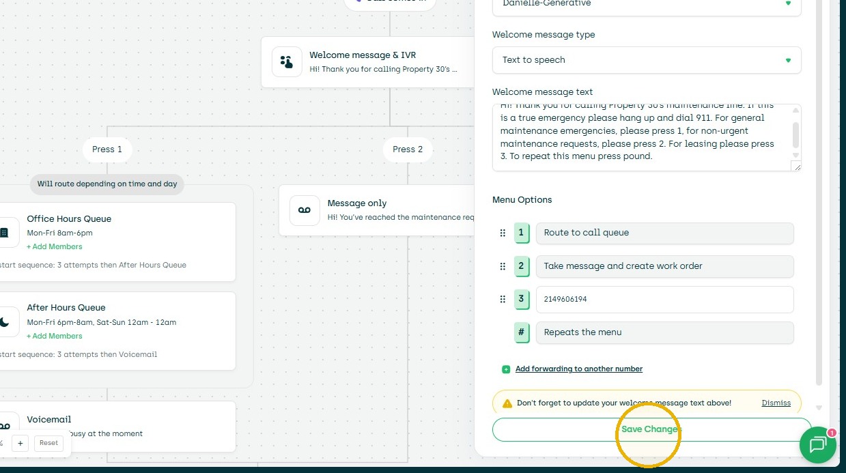The width and height of the screenshot is (846, 473).
Task: Click drag handle icon for menu option 1
Action: coord(503,233)
